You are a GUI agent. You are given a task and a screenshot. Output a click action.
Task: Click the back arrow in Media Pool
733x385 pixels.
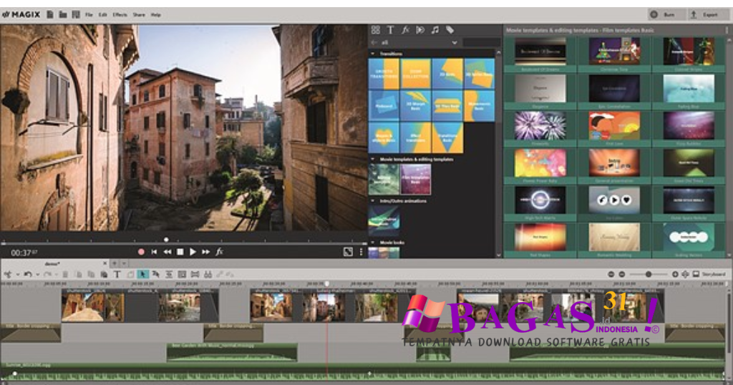[x=374, y=42]
